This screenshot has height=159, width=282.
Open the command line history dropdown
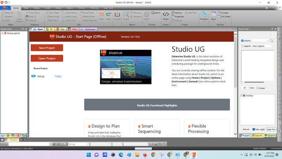(x=50, y=144)
